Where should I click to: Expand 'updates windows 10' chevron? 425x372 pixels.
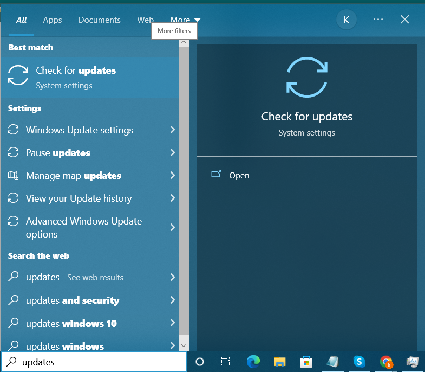(x=172, y=323)
